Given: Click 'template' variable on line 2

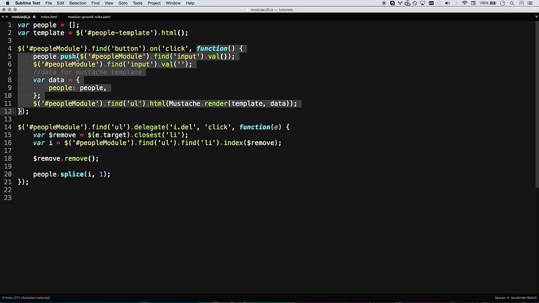Looking at the screenshot, I should pyautogui.click(x=49, y=33).
